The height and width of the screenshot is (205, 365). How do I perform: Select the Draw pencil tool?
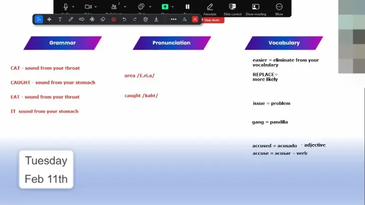click(x=71, y=20)
